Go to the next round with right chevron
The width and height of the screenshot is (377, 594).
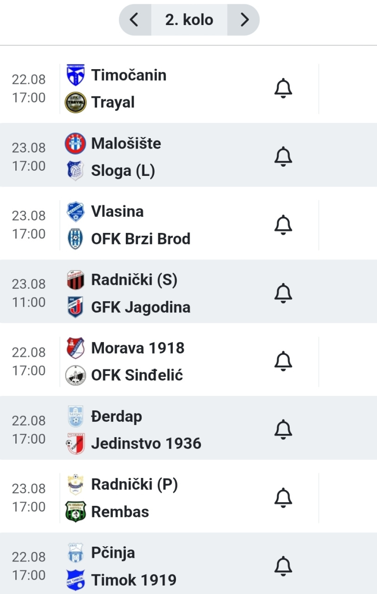244,20
